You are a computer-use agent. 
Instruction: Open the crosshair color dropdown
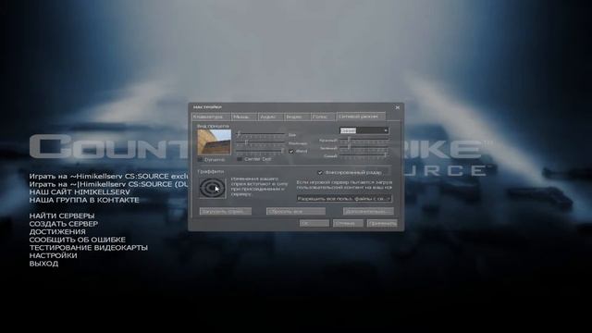[x=364, y=130]
